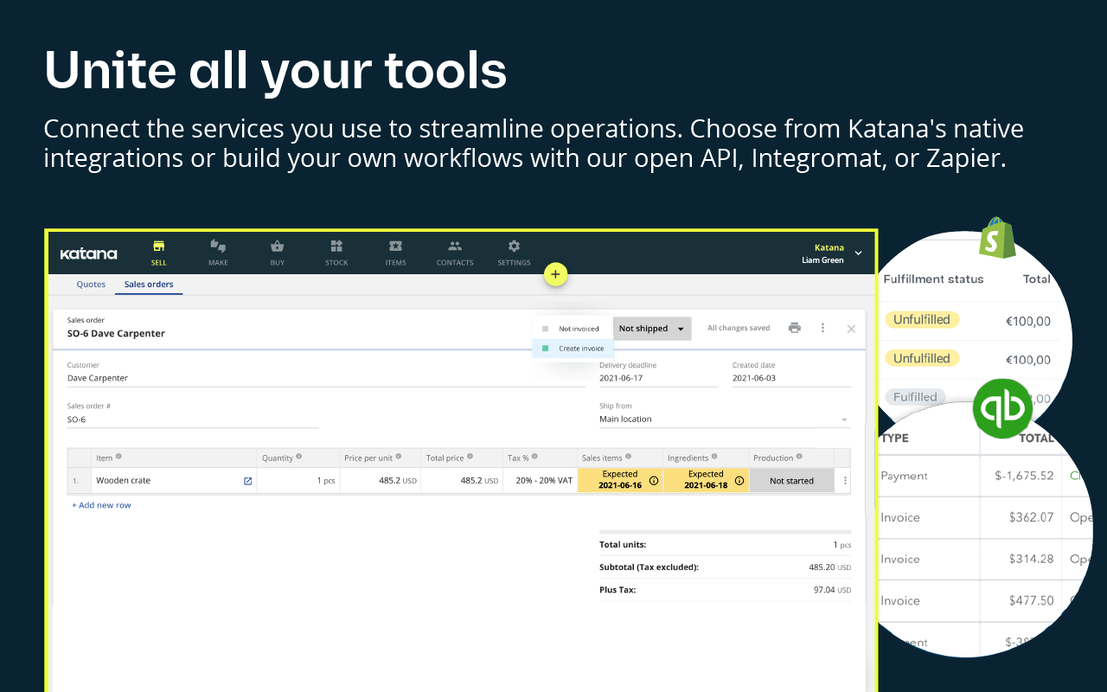Open the sales order more-options menu
1107x692 pixels.
click(x=822, y=328)
